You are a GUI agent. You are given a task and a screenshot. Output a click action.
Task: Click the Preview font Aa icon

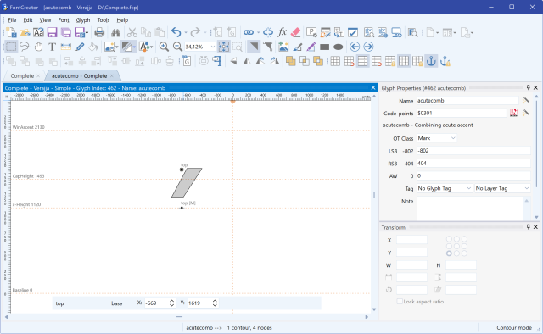coord(38,32)
